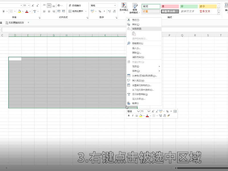Open the ribbon font size dropdown

pos(29,5)
